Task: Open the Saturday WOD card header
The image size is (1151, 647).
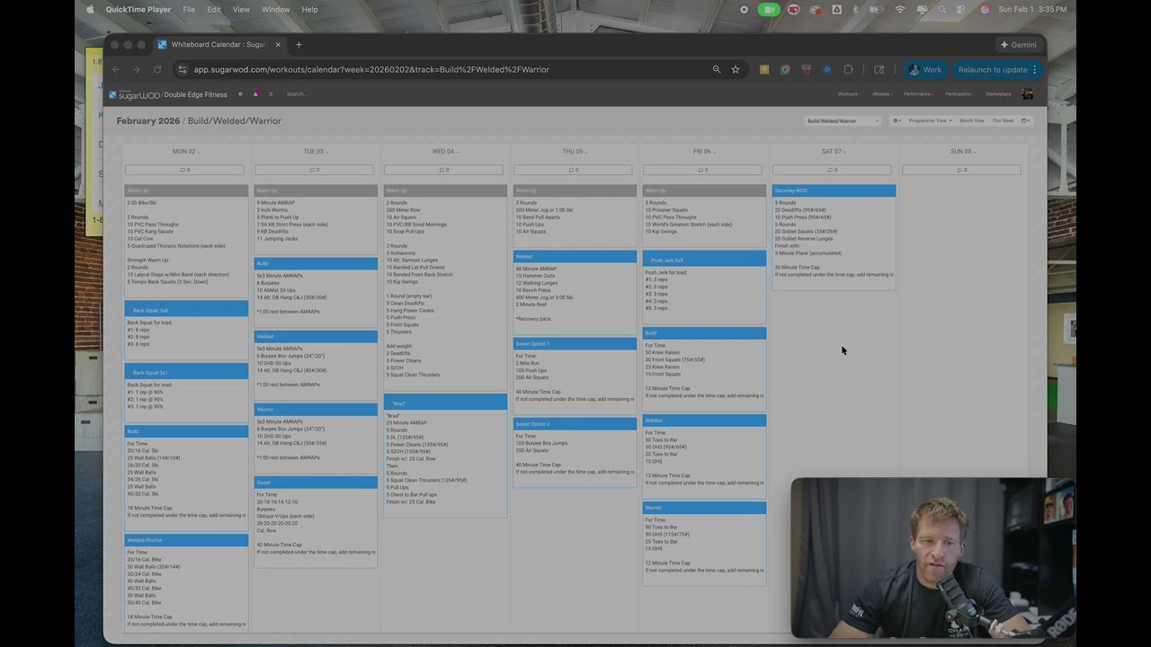Action: click(x=834, y=191)
